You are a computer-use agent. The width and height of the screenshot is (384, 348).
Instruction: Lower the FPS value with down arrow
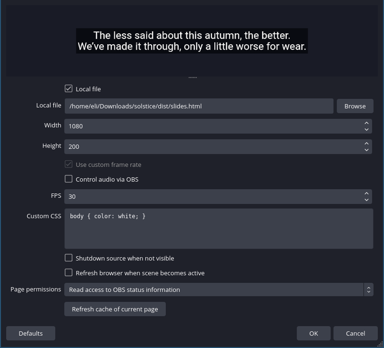point(366,200)
